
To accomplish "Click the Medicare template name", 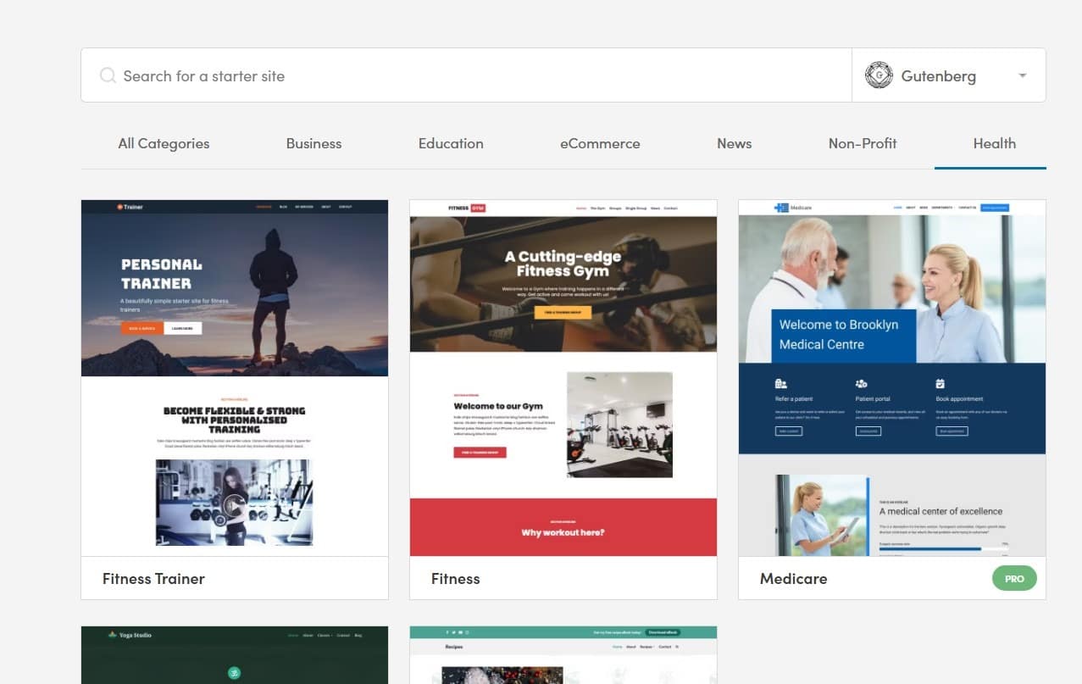I will point(793,578).
